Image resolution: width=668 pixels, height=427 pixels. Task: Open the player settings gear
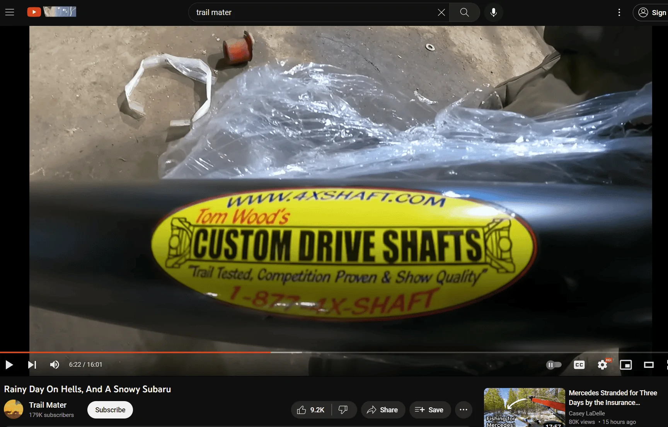point(602,365)
